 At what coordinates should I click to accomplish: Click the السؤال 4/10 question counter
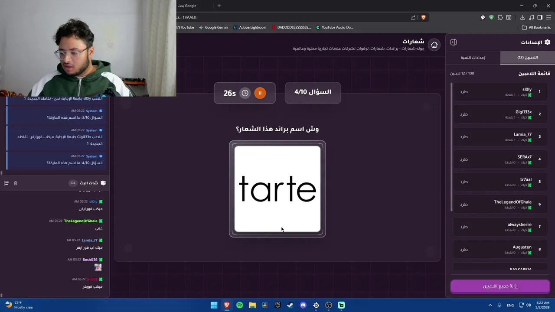(x=313, y=92)
